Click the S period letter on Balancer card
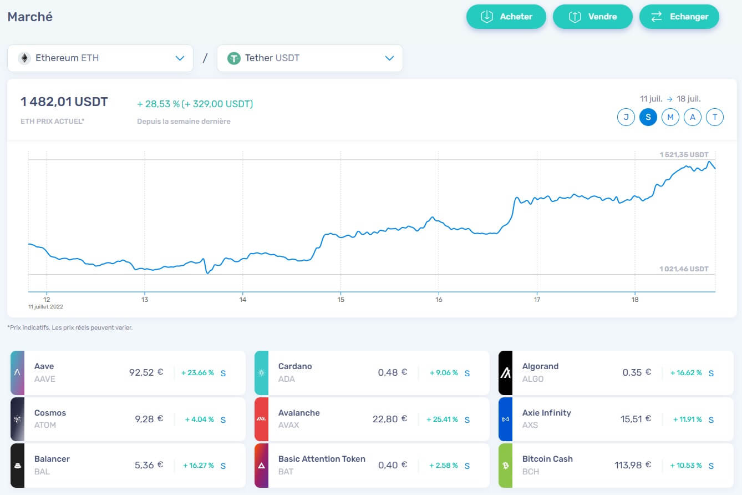Image resolution: width=742 pixels, height=495 pixels. click(x=223, y=466)
